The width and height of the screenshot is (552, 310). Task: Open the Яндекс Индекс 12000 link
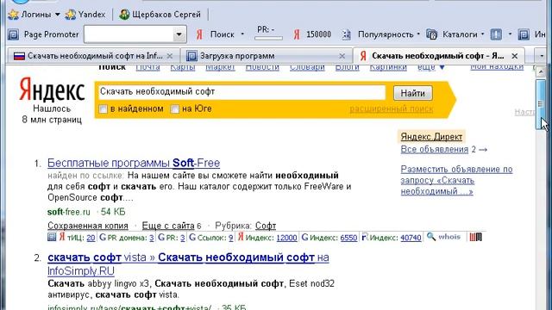(x=287, y=238)
